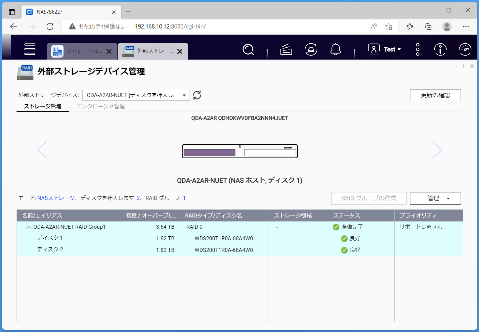479x332 pixels.
Task: Open the browser tab actions menu
Action: click(12, 12)
